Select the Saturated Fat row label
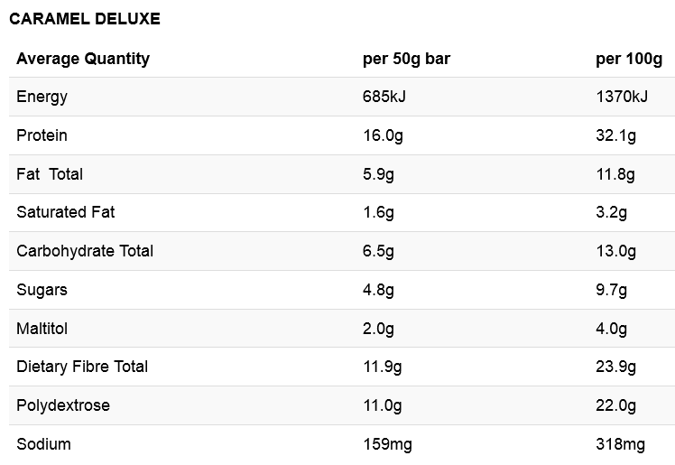Image resolution: width=675 pixels, height=465 pixels. tap(66, 212)
